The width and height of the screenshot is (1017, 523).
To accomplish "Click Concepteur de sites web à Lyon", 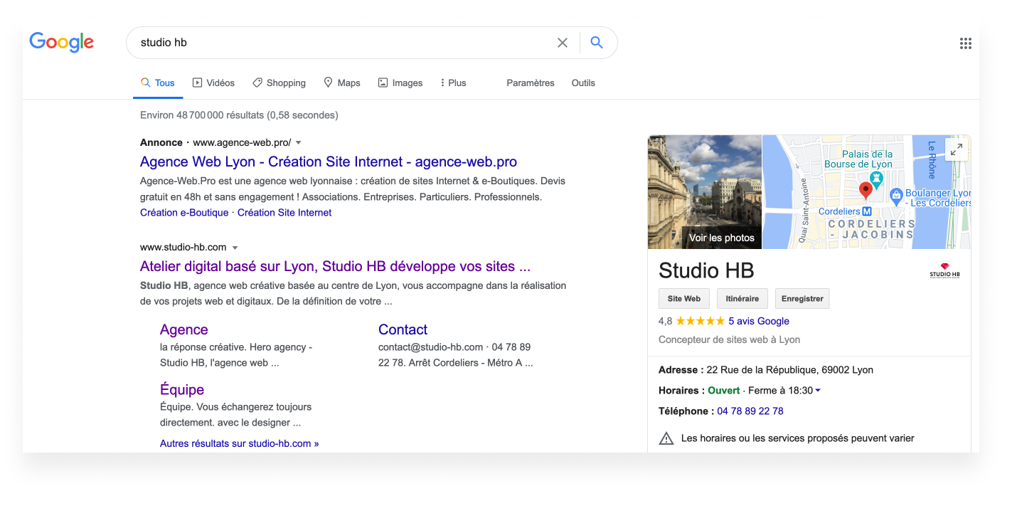I will coord(730,340).
